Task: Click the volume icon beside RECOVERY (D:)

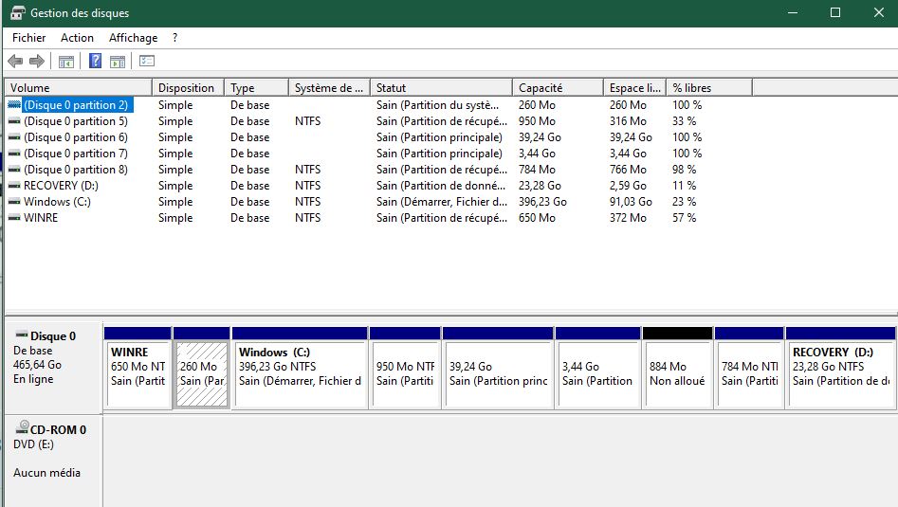Action: [14, 186]
